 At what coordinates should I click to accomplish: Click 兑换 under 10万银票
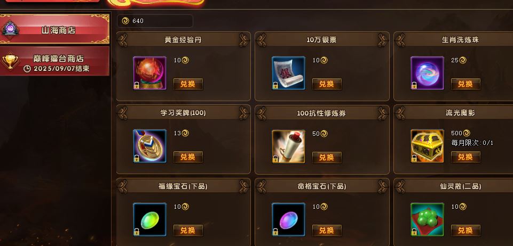click(327, 84)
